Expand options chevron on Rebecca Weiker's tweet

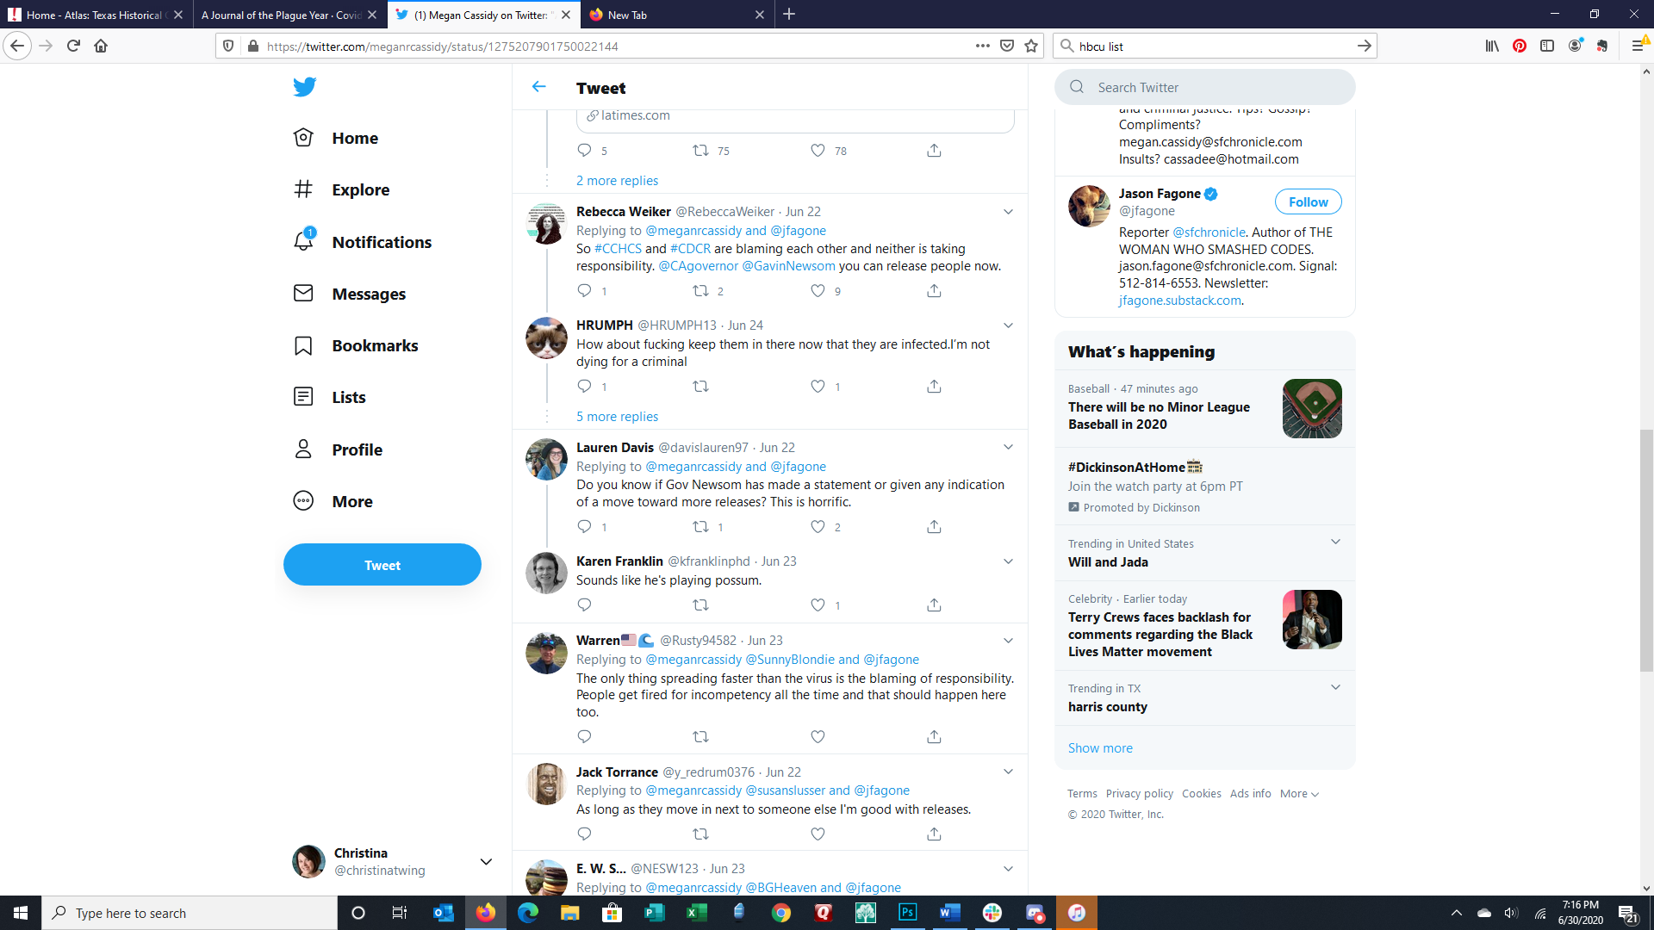click(x=1008, y=212)
